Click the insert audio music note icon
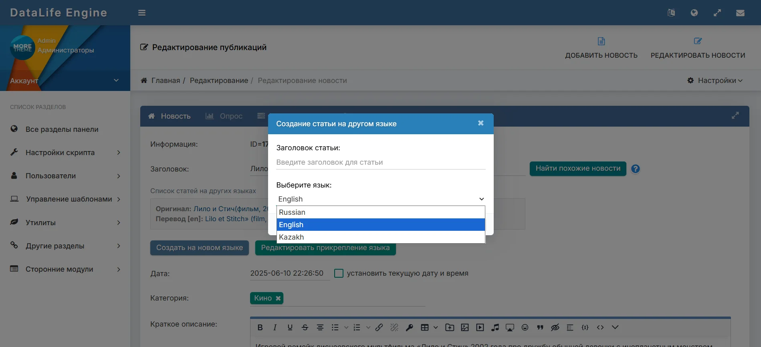Viewport: 761px width, 347px height. pyautogui.click(x=495, y=328)
